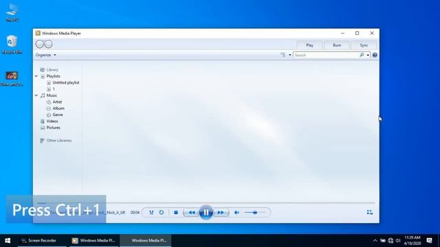Select Album under Music
440x247 pixels.
[58, 108]
